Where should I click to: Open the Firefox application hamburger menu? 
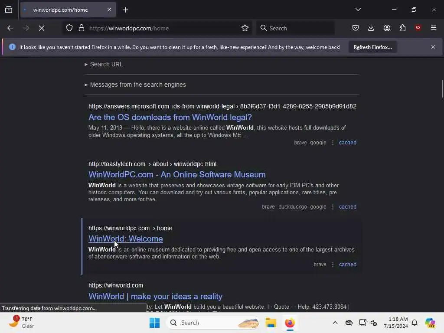(x=433, y=28)
